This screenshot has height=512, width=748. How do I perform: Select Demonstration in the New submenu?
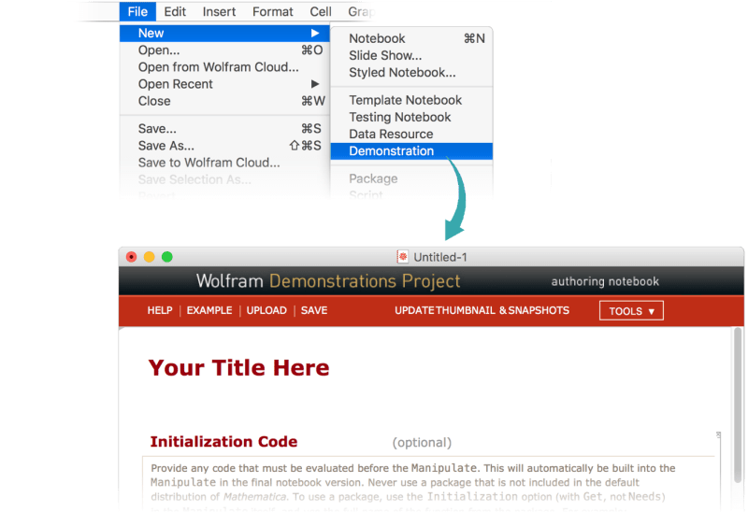click(411, 151)
